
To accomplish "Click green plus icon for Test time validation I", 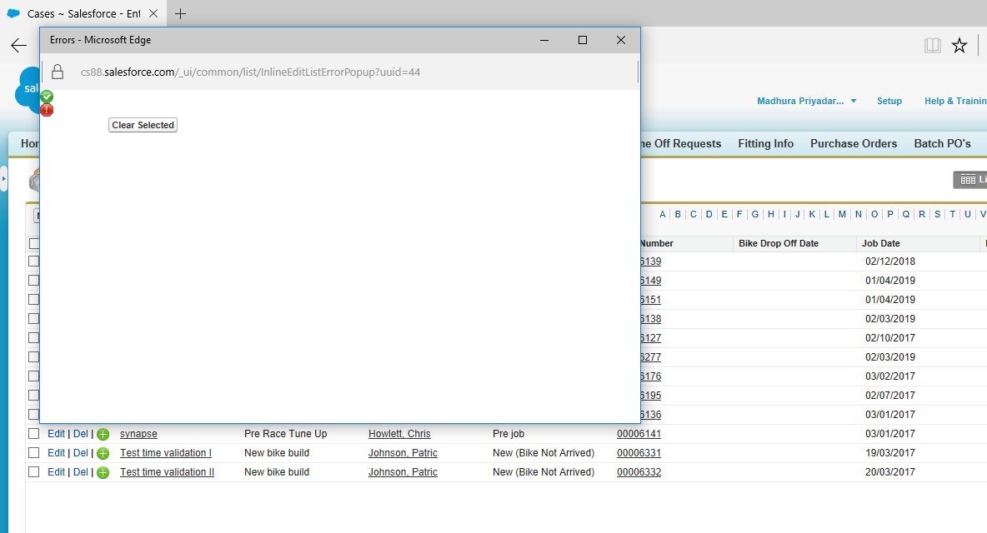I will click(x=103, y=453).
